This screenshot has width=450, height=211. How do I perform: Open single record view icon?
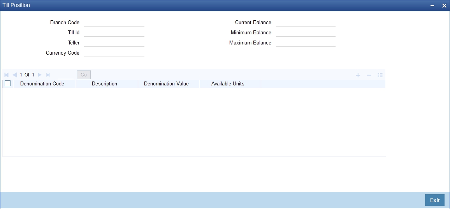pos(380,75)
